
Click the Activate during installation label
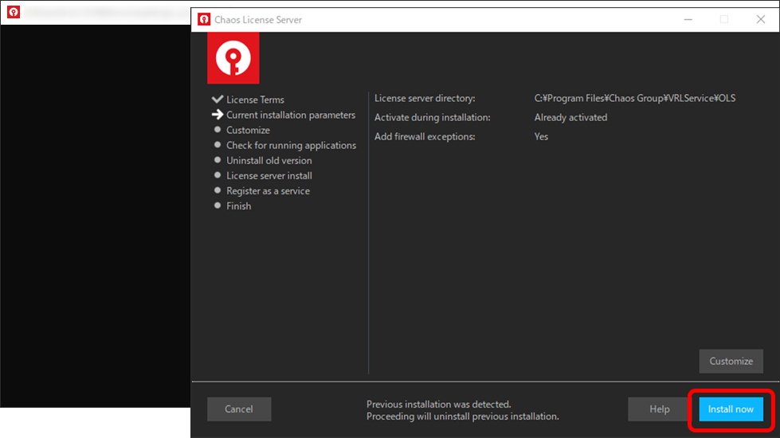click(433, 118)
